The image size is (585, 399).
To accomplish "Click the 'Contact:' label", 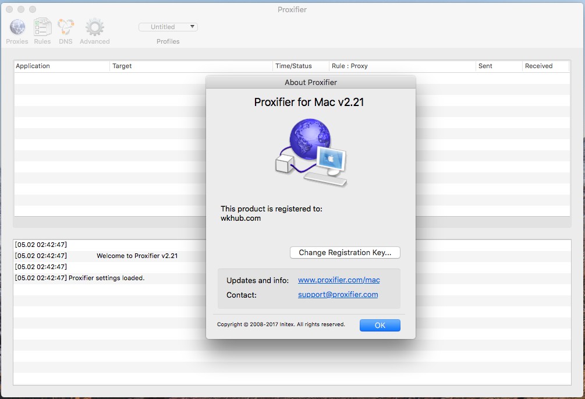I will pos(242,295).
